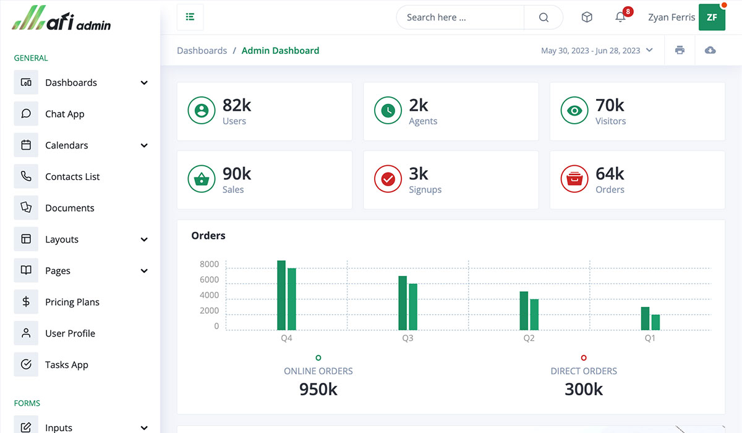The image size is (742, 433).
Task: Click the ZF user avatar
Action: coord(712,17)
